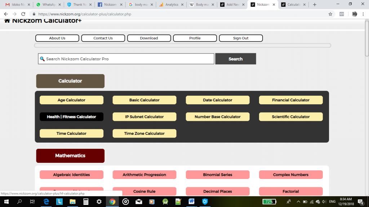The height and width of the screenshot is (207, 369).
Task: Open File Explorer from taskbar
Action: pyautogui.click(x=72, y=202)
